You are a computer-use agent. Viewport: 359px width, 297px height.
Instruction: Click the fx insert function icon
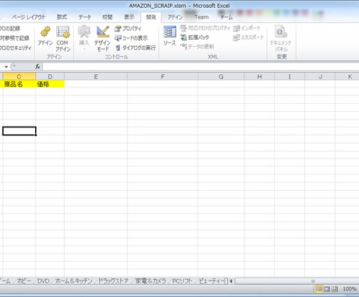37,66
